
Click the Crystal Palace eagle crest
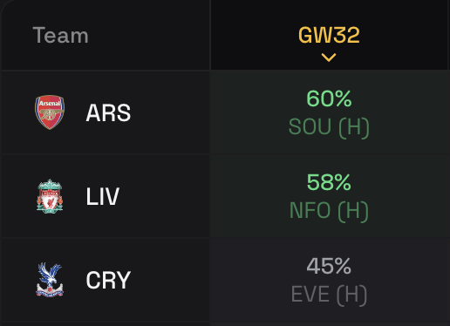click(x=50, y=280)
